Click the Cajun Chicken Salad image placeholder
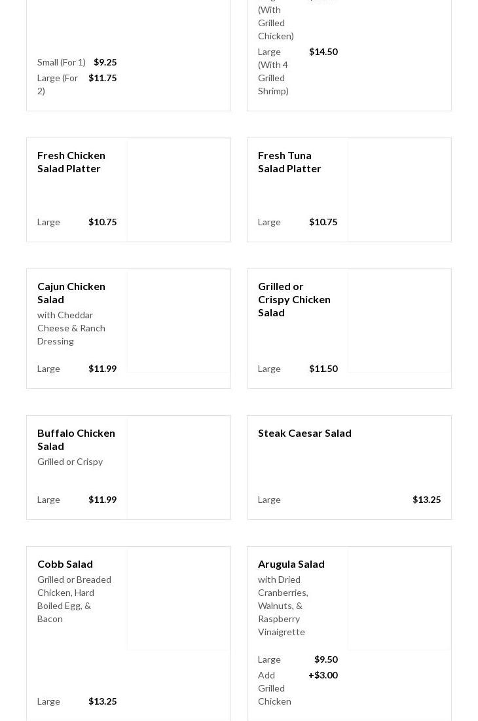478x721 pixels. pyautogui.click(x=179, y=321)
